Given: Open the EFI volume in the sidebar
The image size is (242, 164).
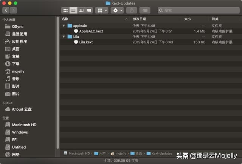Looking at the screenshot, I should [11, 139].
